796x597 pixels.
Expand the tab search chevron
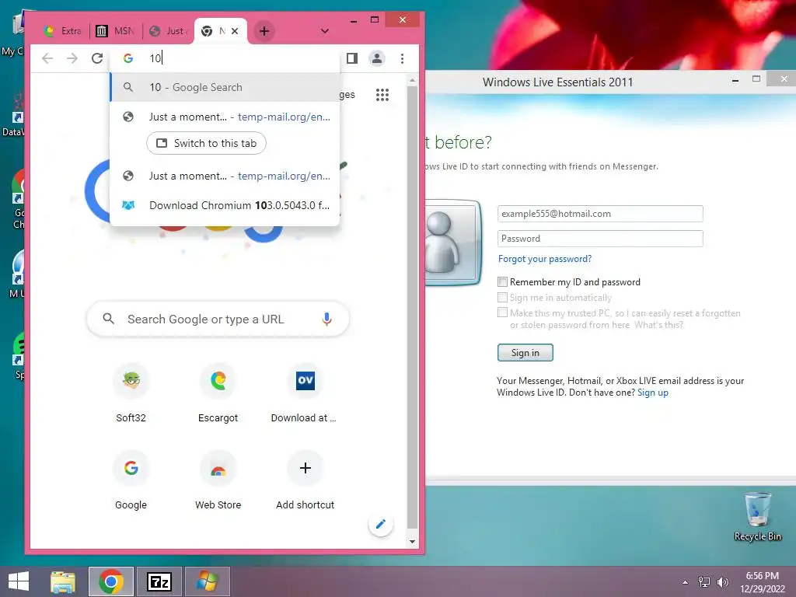tap(325, 31)
